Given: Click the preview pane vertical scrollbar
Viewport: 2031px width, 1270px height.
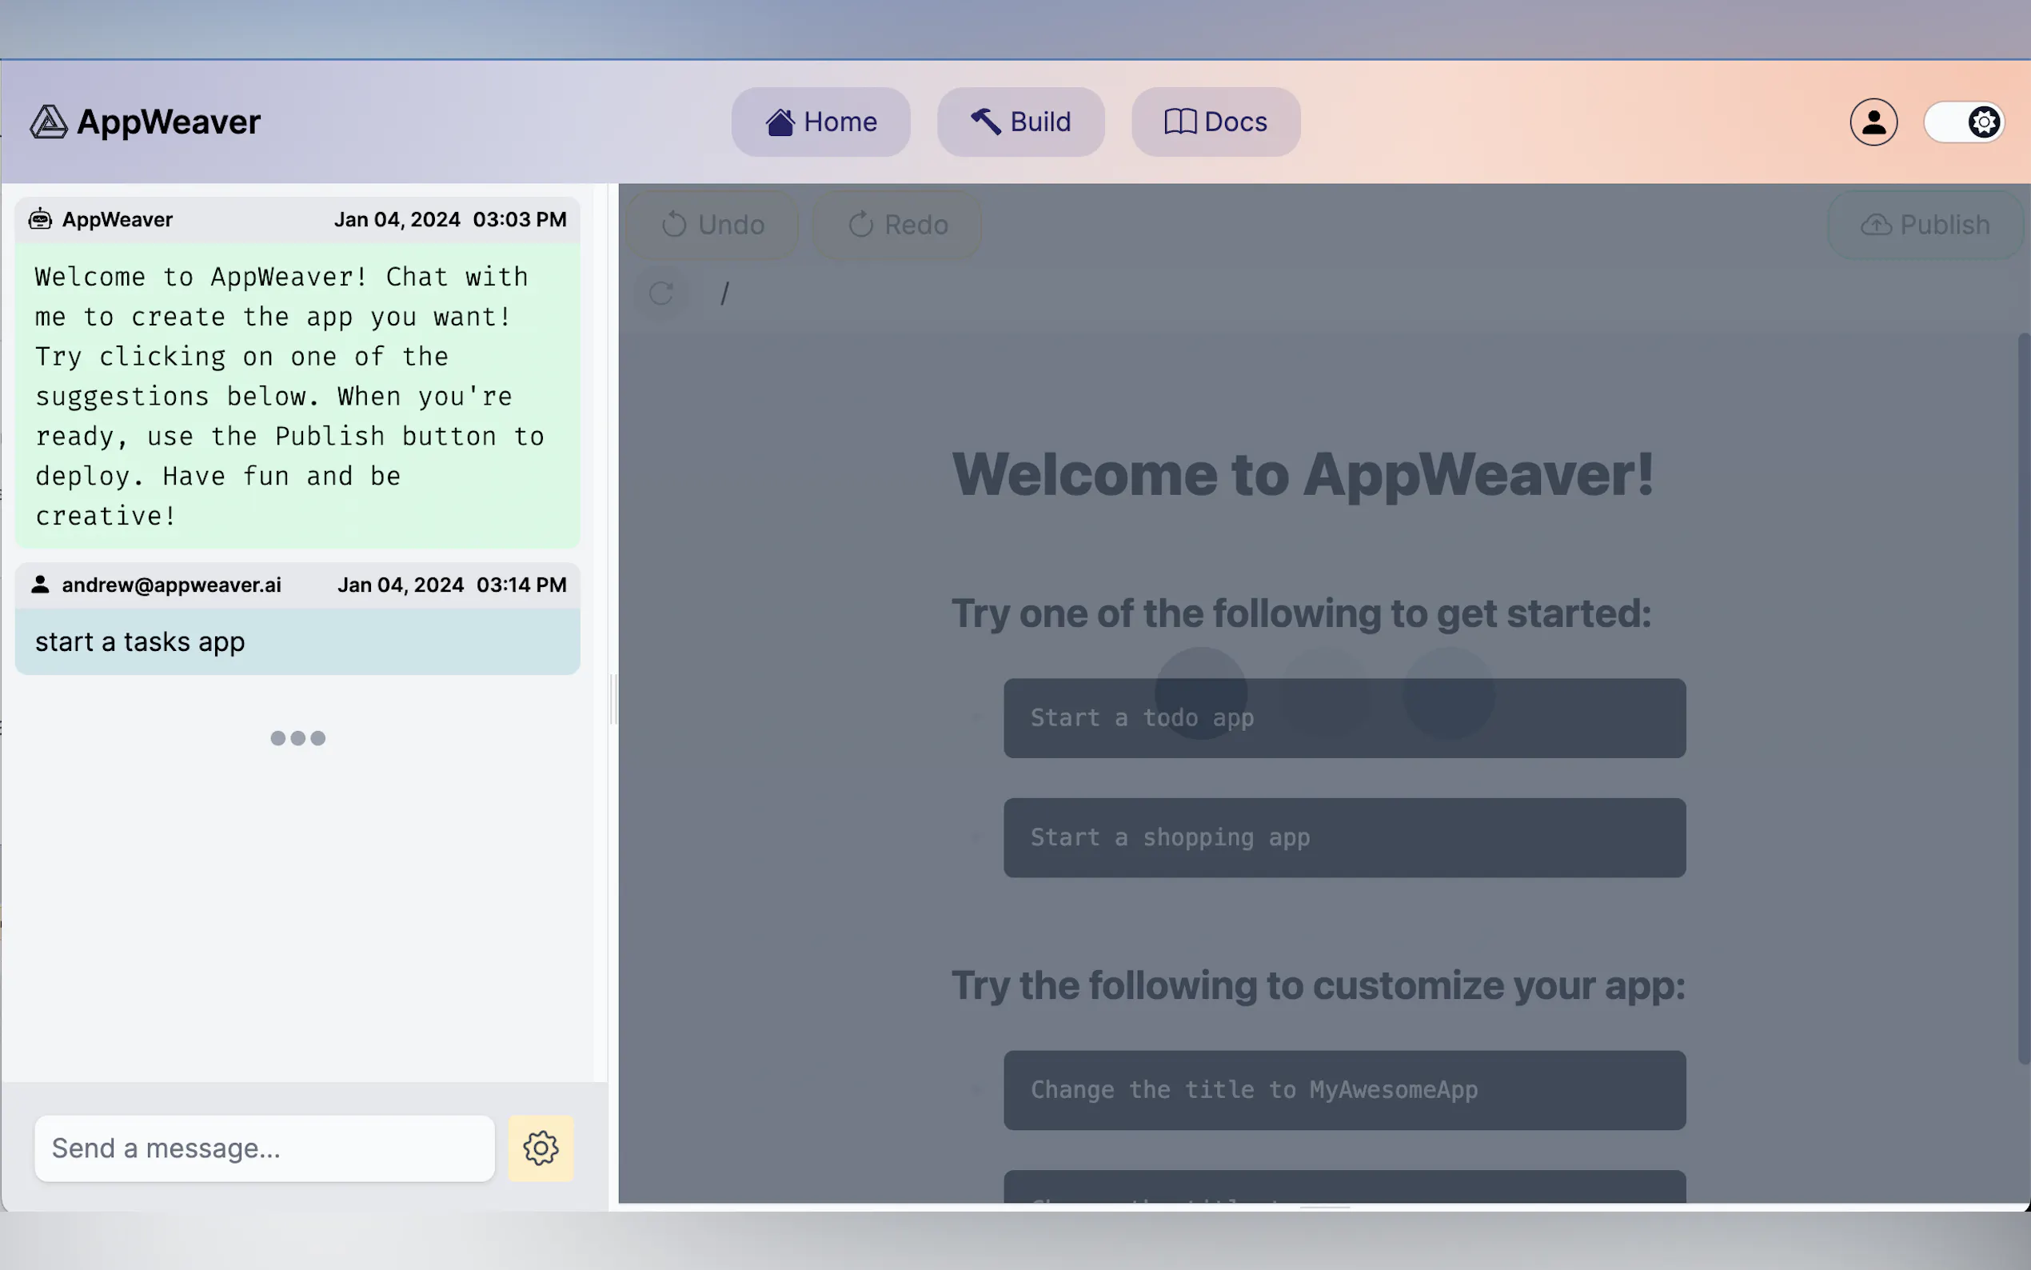Looking at the screenshot, I should pos(2024,697).
